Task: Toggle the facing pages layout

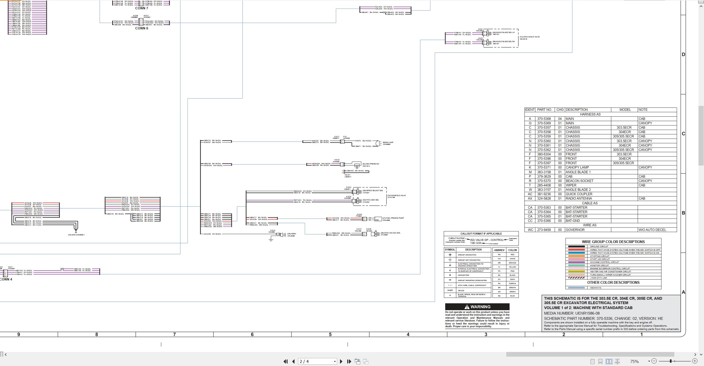Action: pyautogui.click(x=609, y=362)
